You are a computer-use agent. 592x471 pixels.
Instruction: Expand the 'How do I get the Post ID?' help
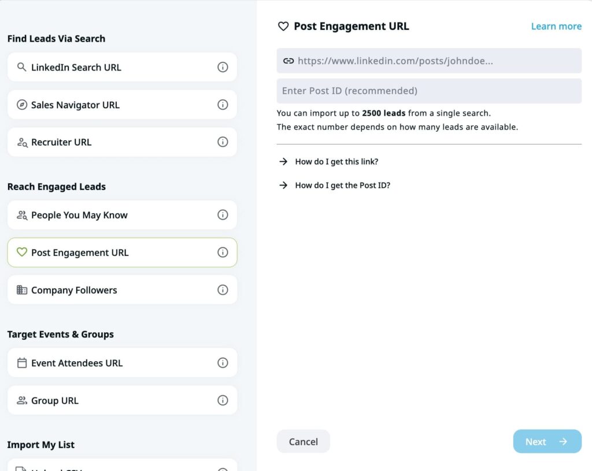tap(341, 185)
